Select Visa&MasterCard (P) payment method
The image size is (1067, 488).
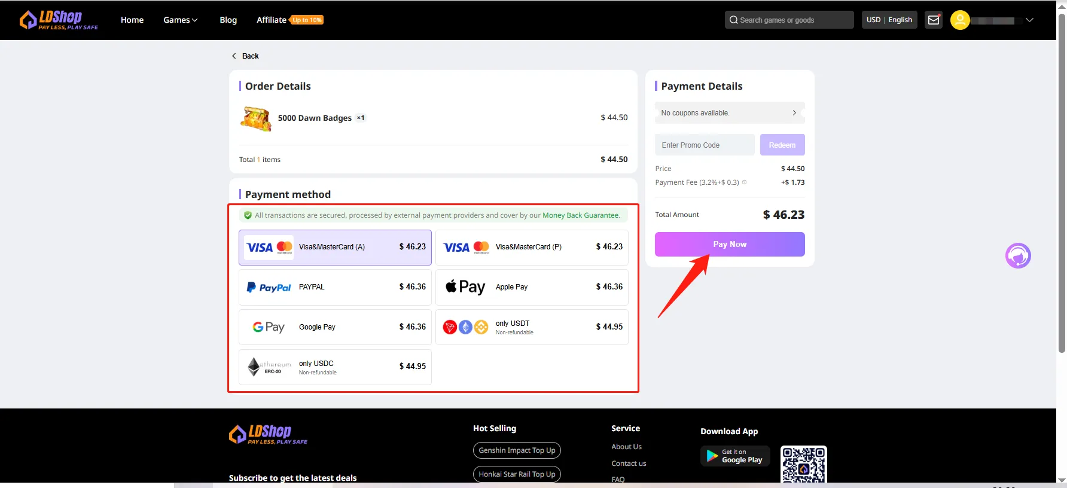tap(532, 248)
